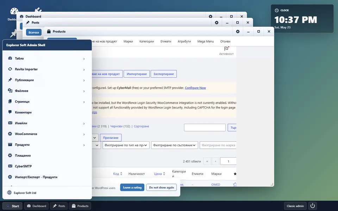Open settings gear of Dashboard window
338x211 pixels.
coord(211,17)
